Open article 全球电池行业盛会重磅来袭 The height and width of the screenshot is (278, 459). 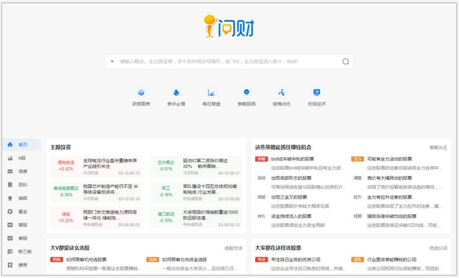[110, 163]
